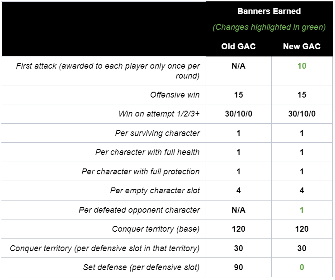Click "Per character with full protection" label
This screenshot has width=335, height=280.
[x=141, y=172]
